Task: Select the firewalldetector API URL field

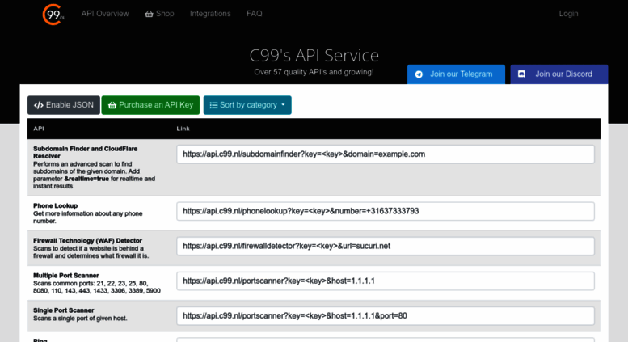Action: [386, 246]
